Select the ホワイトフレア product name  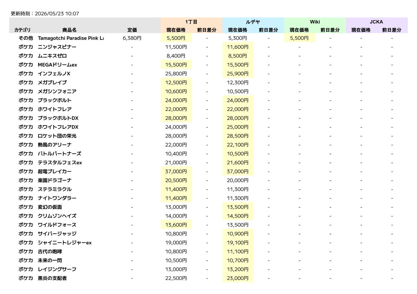pos(55,109)
